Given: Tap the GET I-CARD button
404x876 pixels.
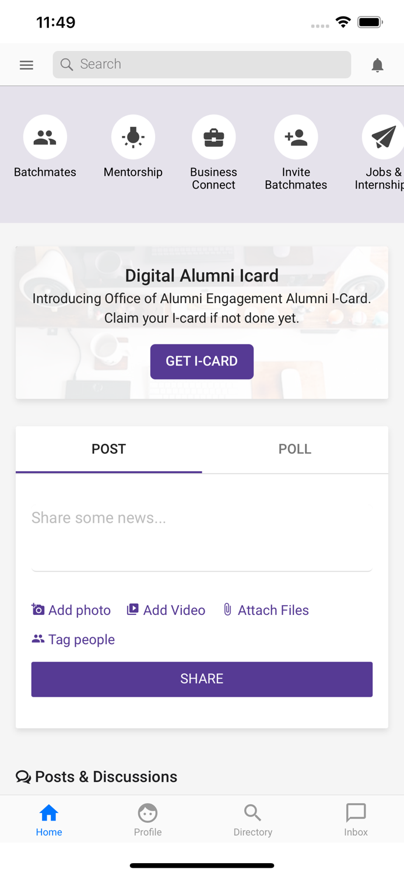Looking at the screenshot, I should pyautogui.click(x=202, y=361).
